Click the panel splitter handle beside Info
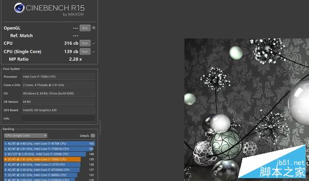This screenshot has height=181, width=309. (x=100, y=127)
